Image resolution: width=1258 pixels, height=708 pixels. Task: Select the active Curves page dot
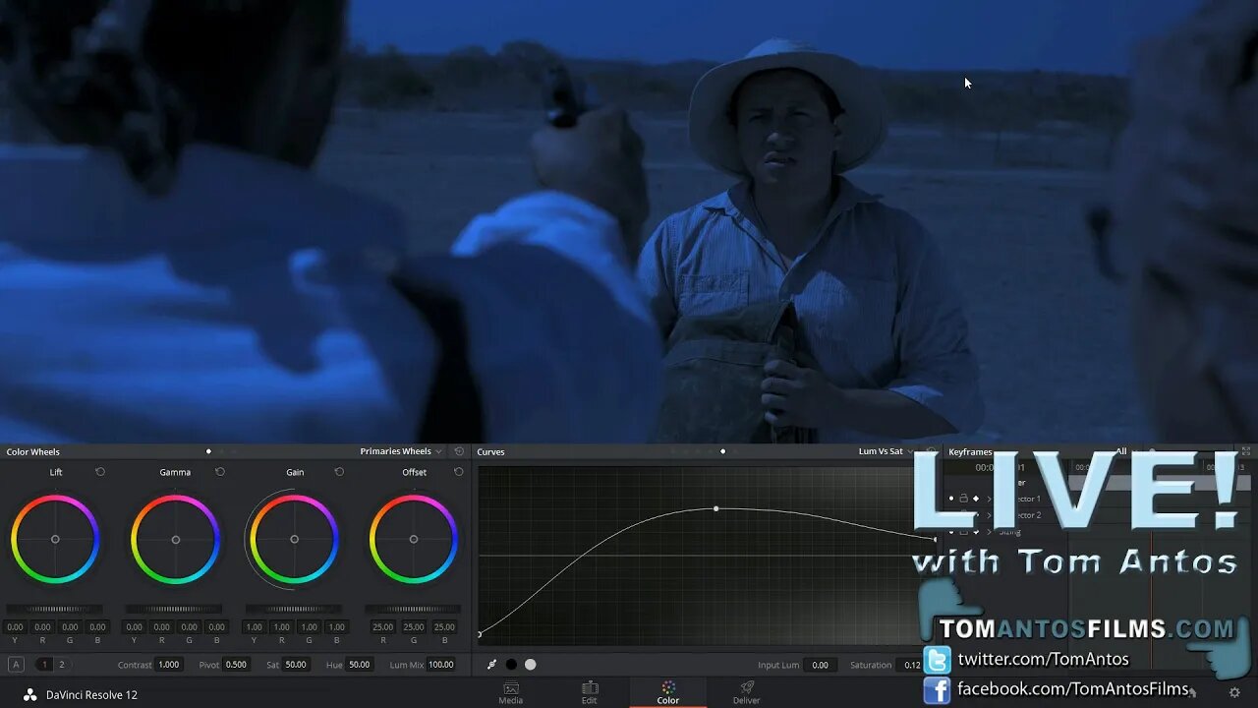[x=723, y=451]
